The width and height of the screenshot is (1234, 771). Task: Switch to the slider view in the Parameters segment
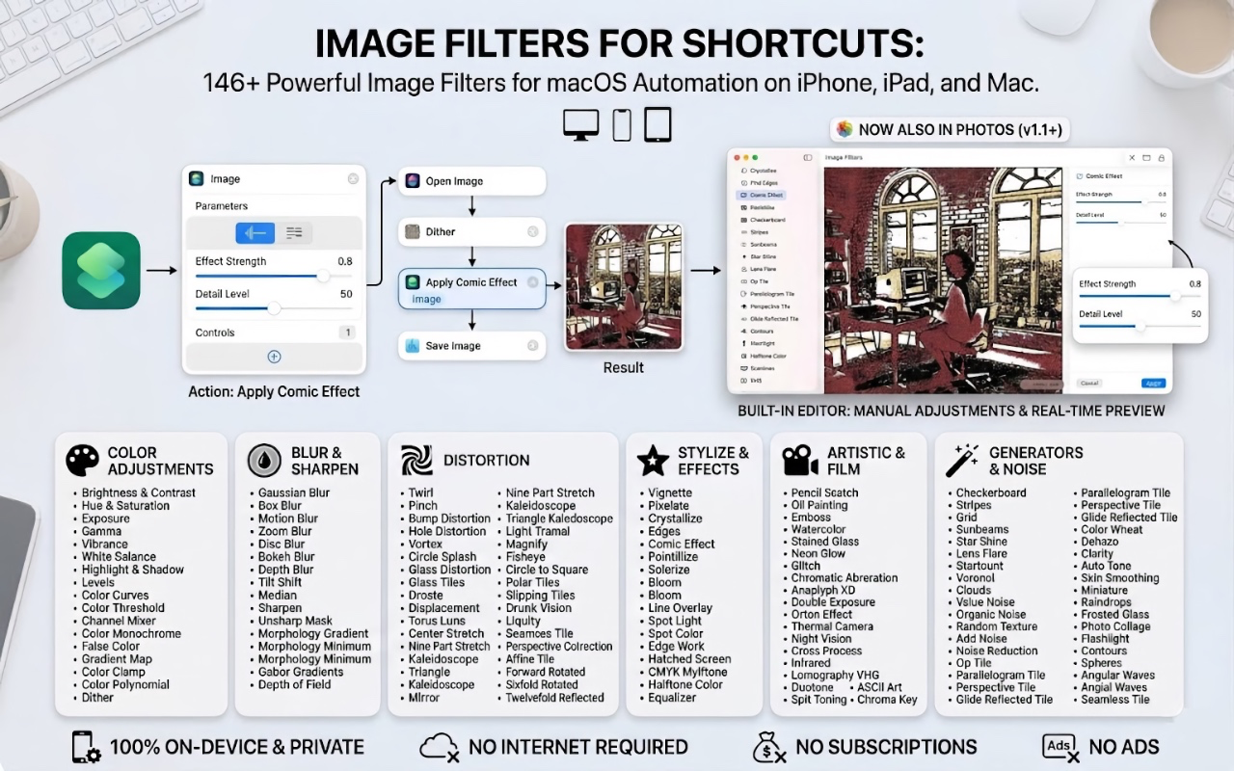[255, 233]
